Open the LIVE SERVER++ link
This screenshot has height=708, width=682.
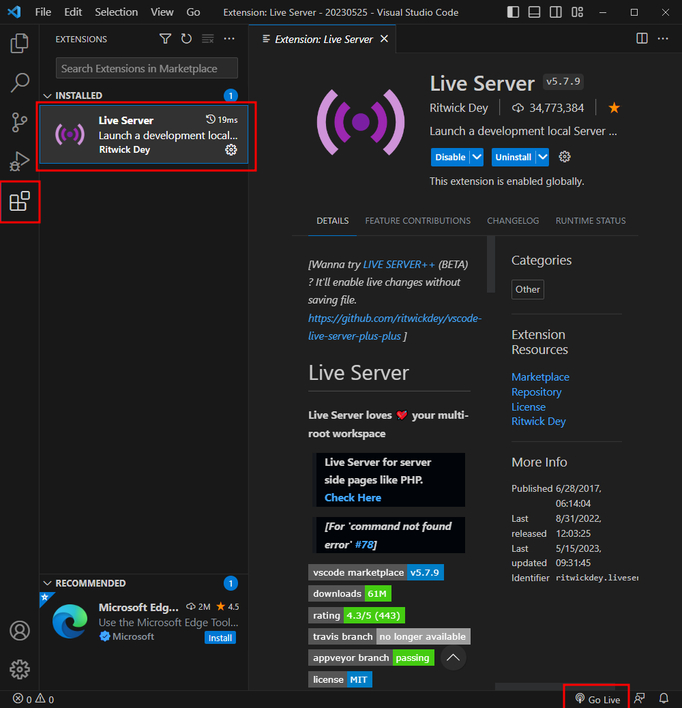point(399,265)
